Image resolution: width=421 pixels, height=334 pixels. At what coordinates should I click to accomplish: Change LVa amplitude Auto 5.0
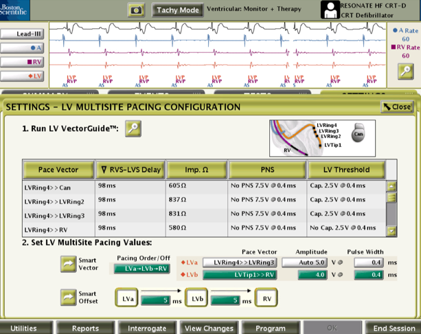pos(304,263)
